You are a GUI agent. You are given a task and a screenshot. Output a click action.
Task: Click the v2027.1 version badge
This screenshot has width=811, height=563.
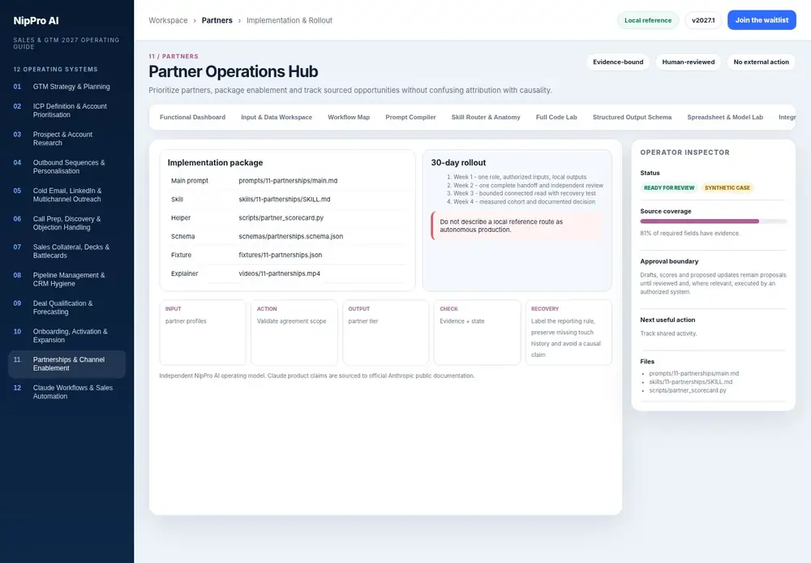703,20
